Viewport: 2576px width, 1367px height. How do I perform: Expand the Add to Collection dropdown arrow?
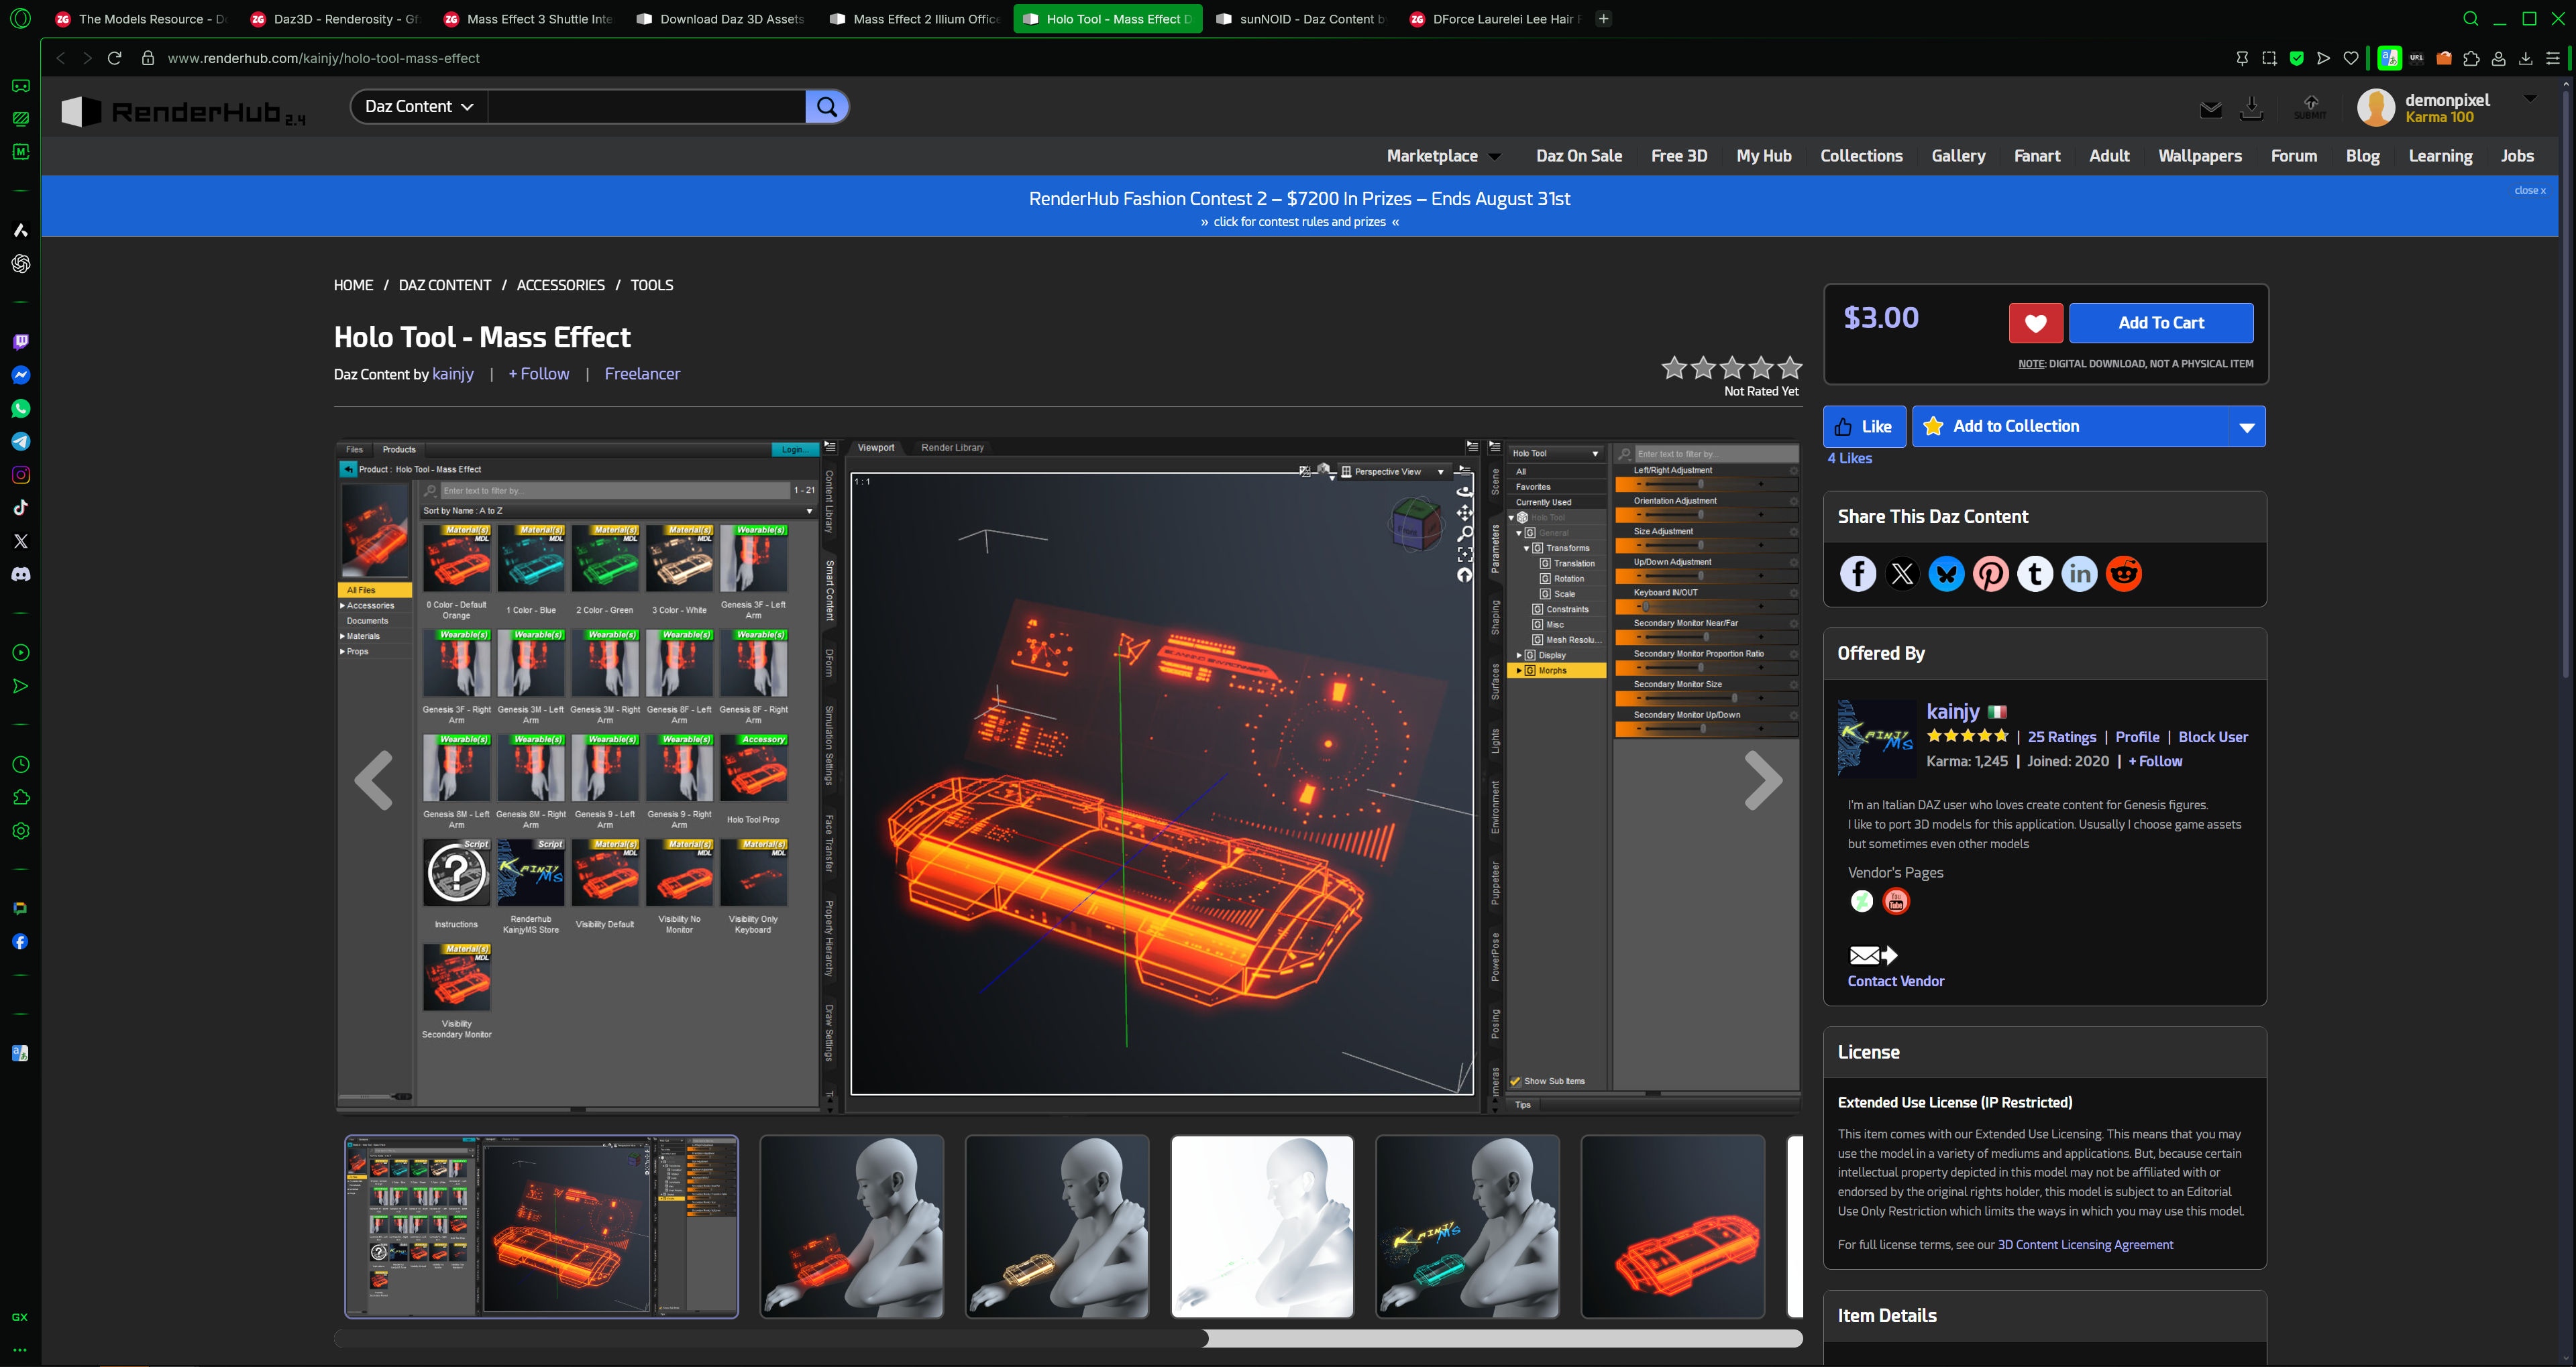pos(2246,426)
